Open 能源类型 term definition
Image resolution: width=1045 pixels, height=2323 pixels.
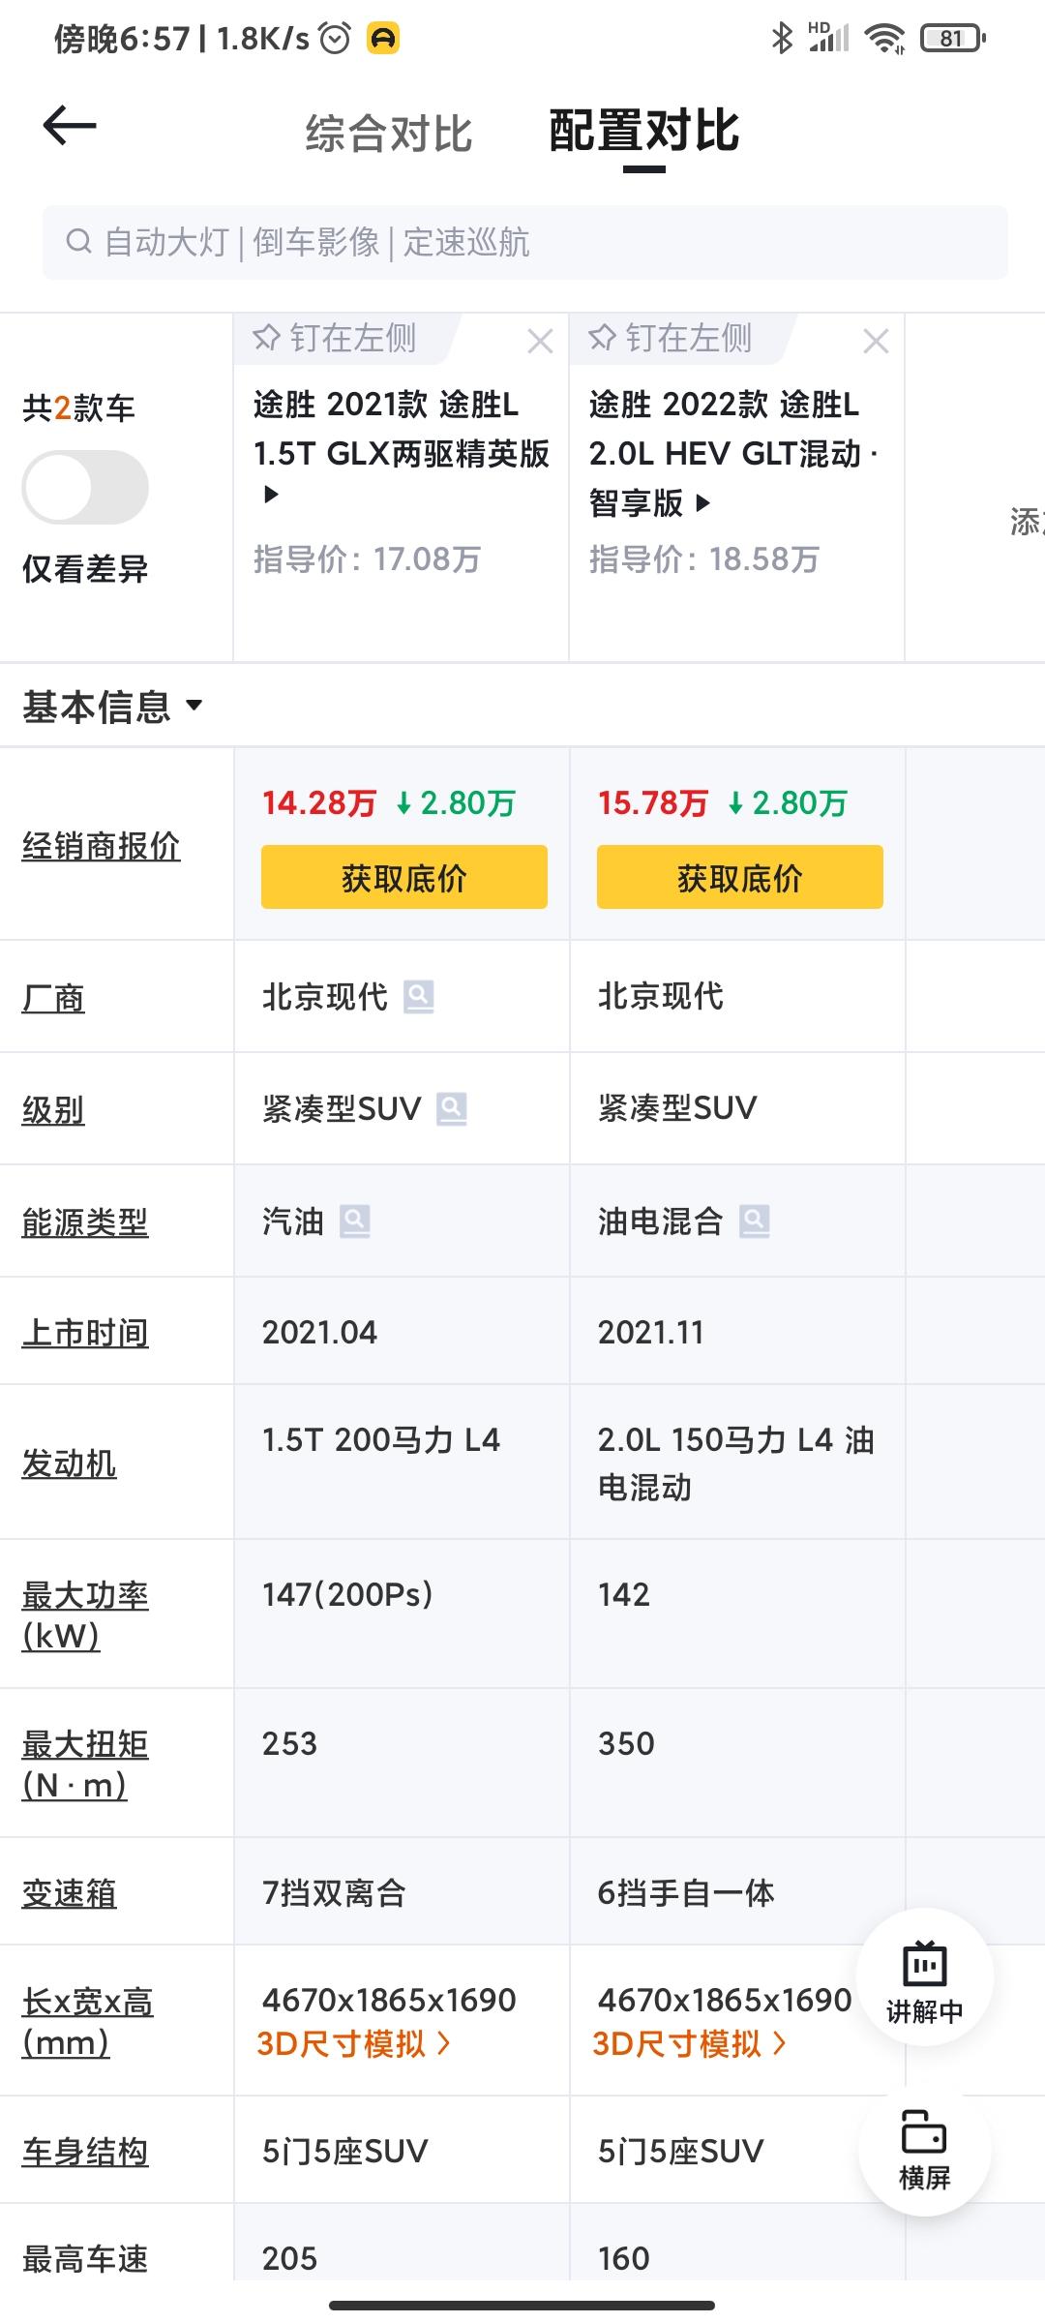click(x=85, y=1222)
